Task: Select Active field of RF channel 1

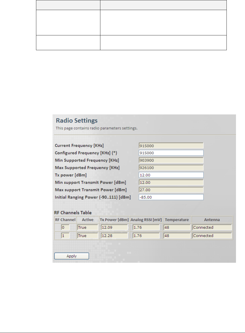Action: tap(88, 236)
